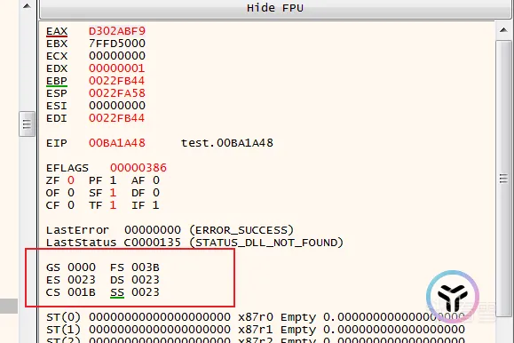Select the FS segment value 003B
Image resolution: width=514 pixels, height=343 pixels.
(x=146, y=267)
